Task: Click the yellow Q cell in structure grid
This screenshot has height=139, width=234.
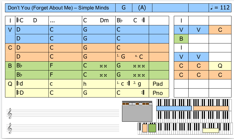Action: pyautogui.click(x=220, y=66)
